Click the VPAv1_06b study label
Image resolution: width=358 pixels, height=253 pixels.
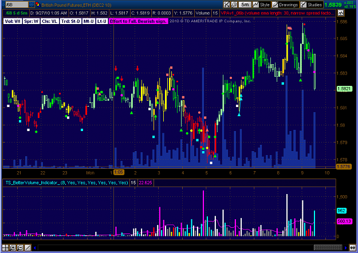coord(277,13)
